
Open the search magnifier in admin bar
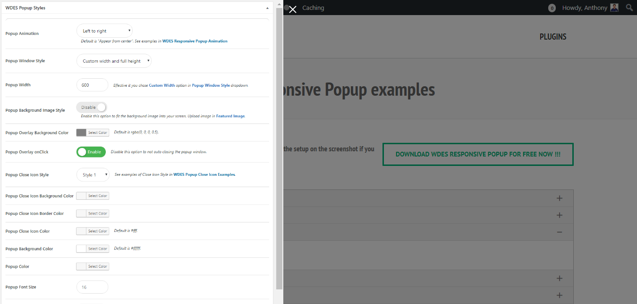tap(629, 8)
